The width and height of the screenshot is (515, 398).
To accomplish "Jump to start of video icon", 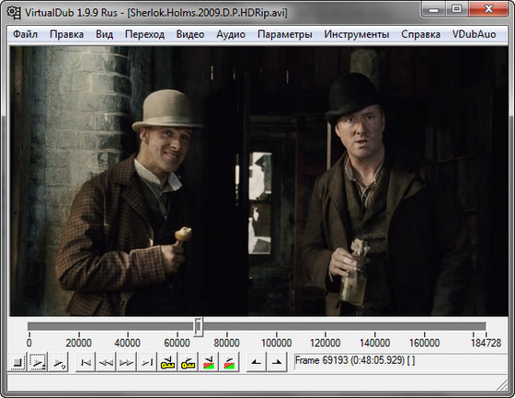I will [86, 362].
